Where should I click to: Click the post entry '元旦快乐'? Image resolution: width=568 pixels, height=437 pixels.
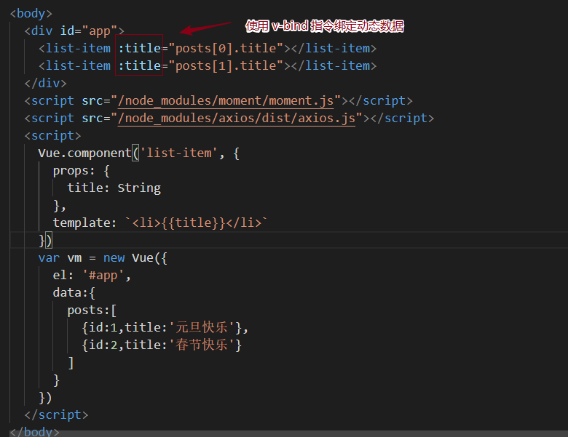(x=165, y=327)
